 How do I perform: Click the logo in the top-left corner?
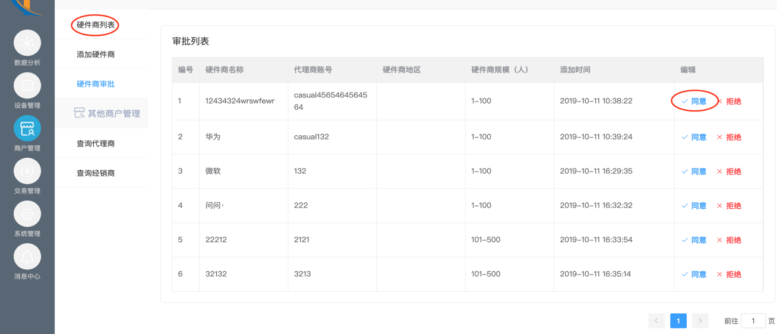coord(27,7)
